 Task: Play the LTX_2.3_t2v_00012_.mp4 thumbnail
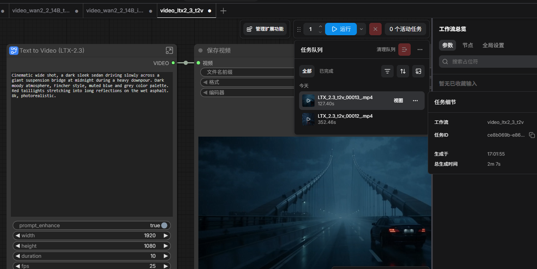(308, 119)
